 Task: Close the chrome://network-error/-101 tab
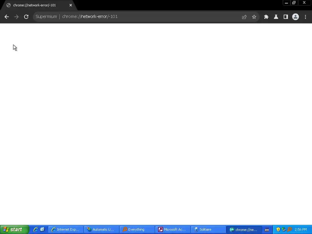[x=71, y=5]
